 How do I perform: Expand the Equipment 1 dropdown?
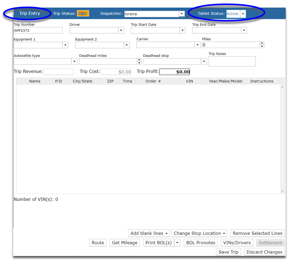pos(65,45)
